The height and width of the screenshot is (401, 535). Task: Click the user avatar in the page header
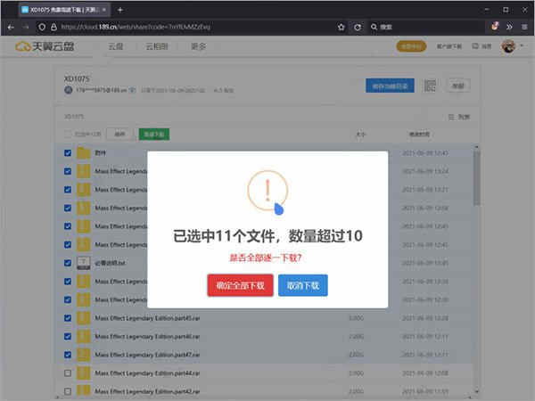tap(509, 45)
